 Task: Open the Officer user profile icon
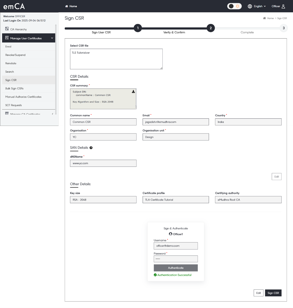tap(283, 6)
